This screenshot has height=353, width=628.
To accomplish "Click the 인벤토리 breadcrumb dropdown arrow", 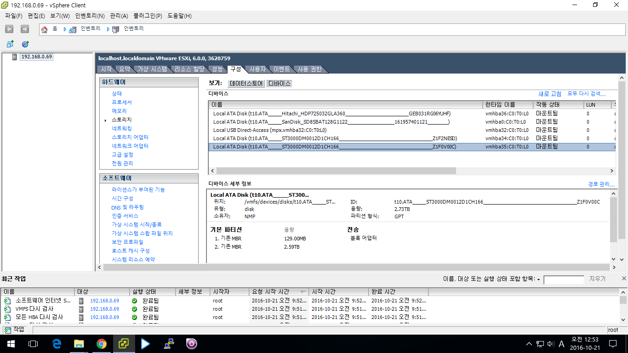I will [108, 29].
